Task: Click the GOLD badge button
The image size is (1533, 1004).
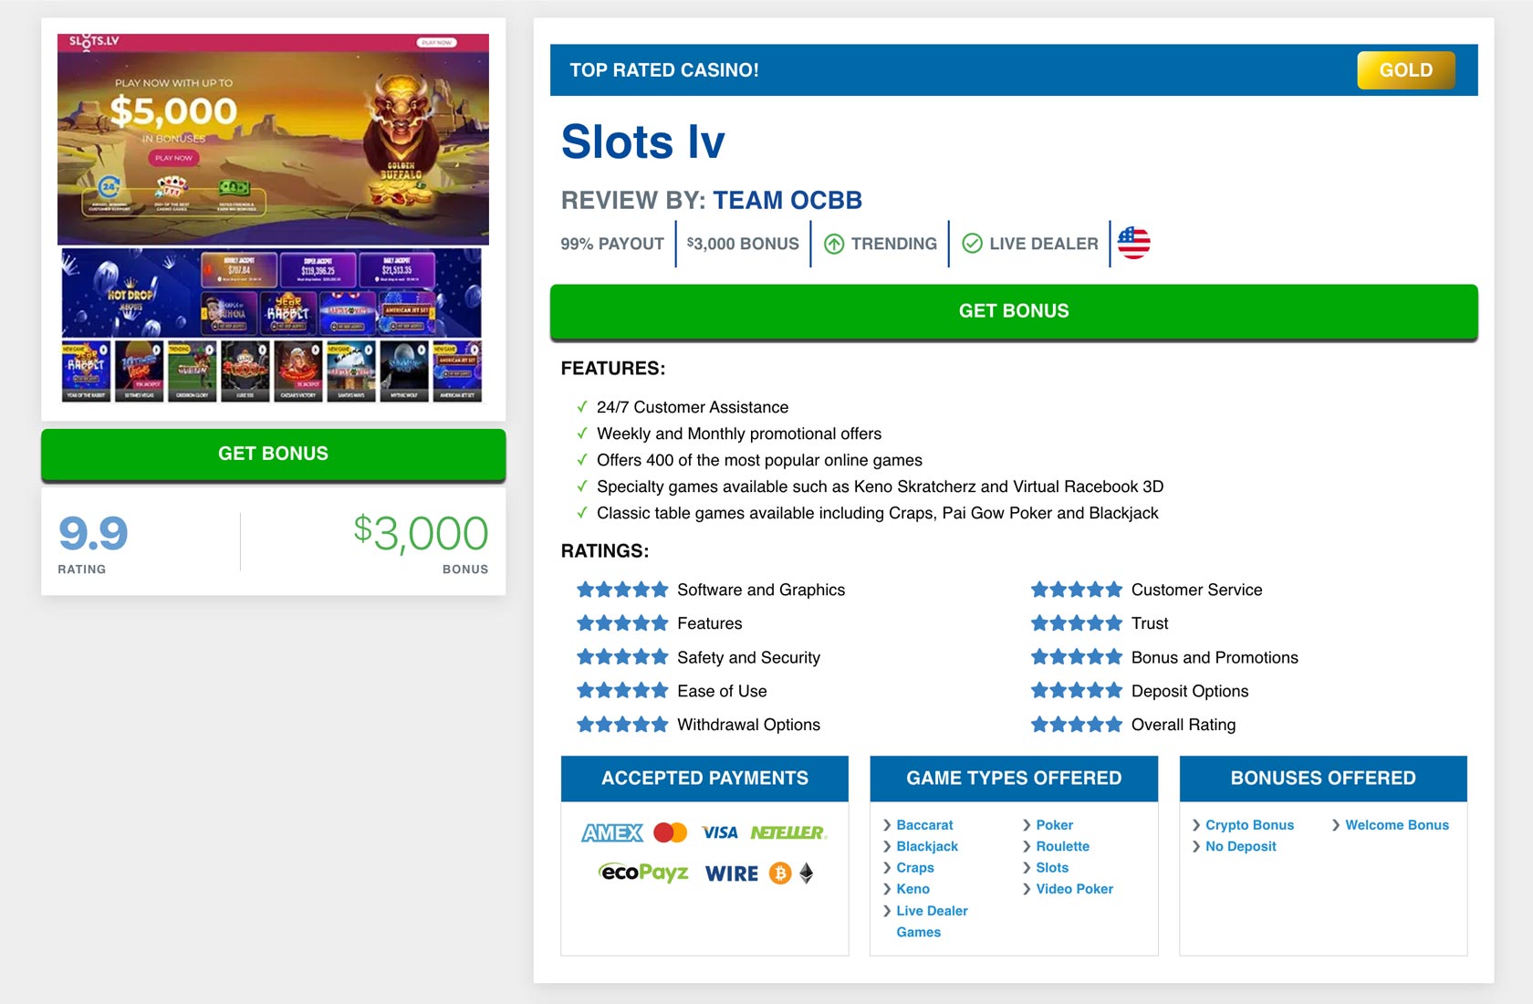Action: point(1406,70)
